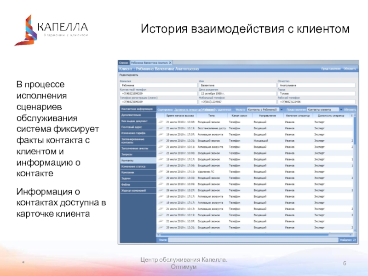
Task: Open the Заполненные анкеты section
Action: [x=138, y=148]
